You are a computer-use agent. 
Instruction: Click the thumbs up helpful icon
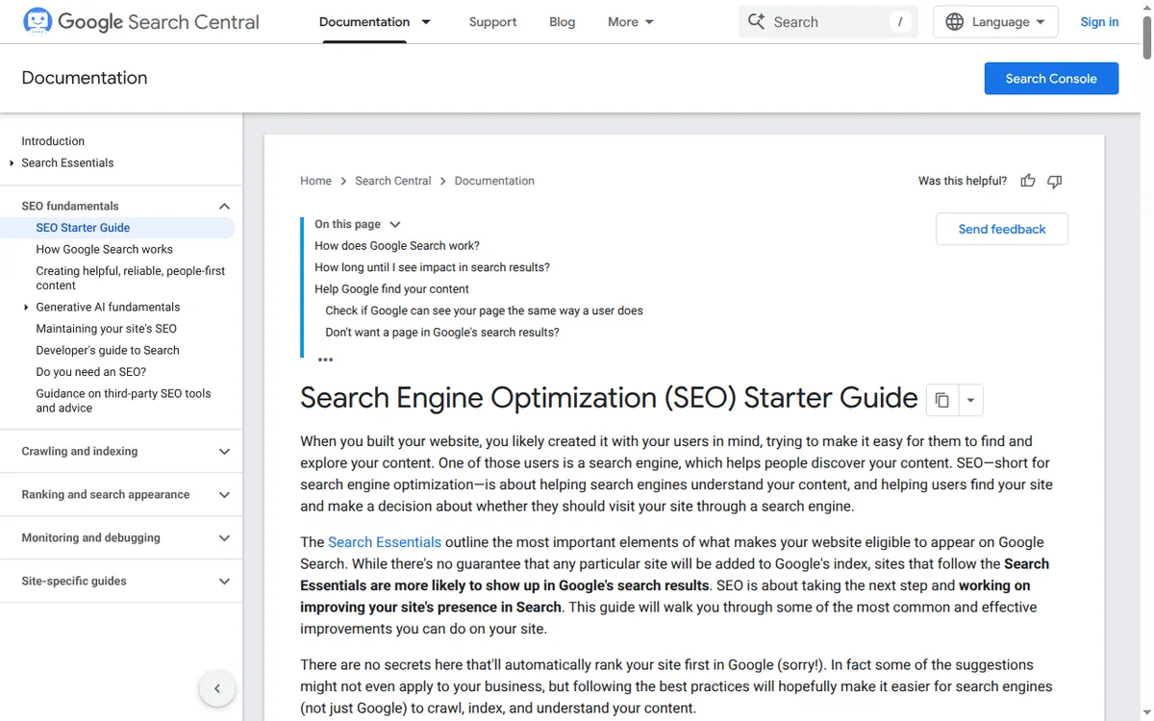(1028, 181)
